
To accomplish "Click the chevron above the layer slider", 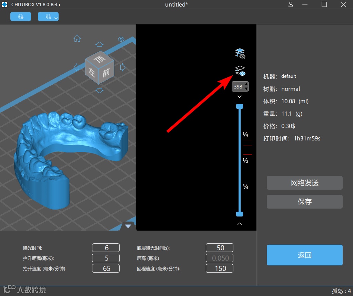I will [240, 97].
